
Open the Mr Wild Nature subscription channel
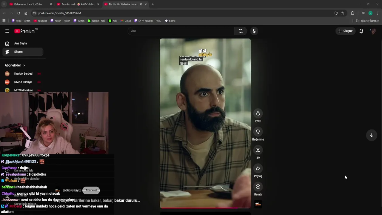(23, 90)
